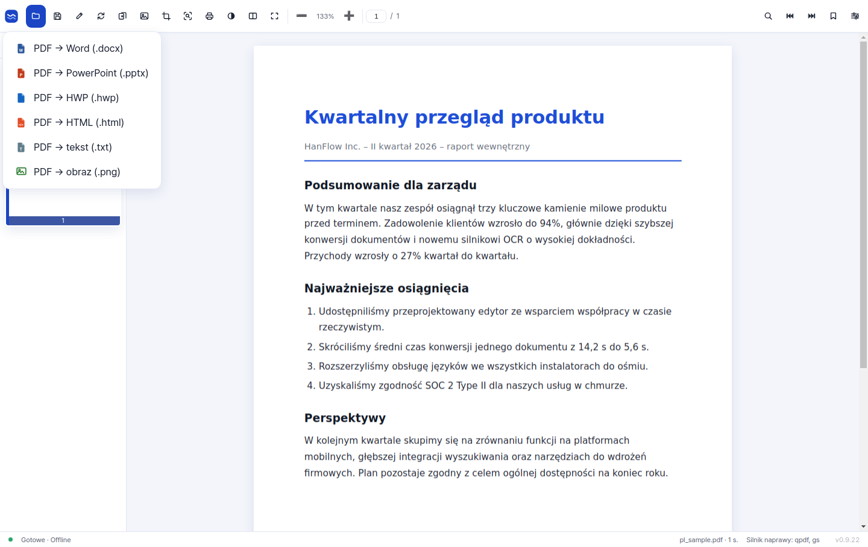
Task: Click the version v0.9.22 label
Action: click(x=847, y=540)
